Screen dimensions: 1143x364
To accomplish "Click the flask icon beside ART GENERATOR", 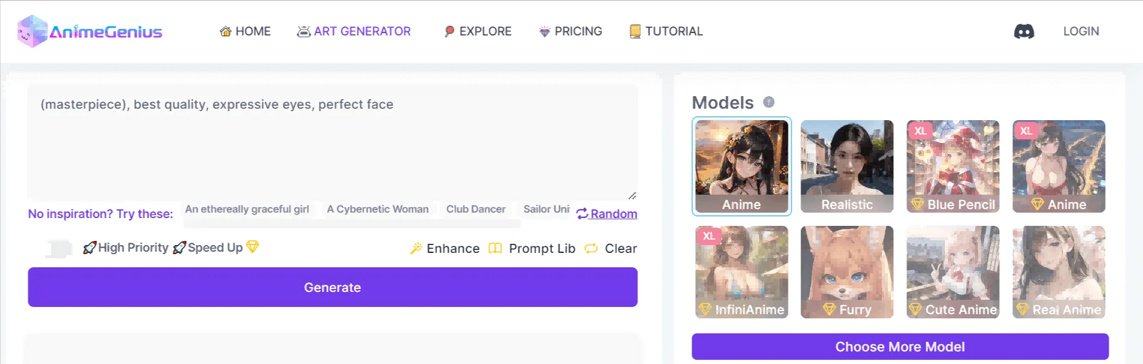I will click(303, 31).
